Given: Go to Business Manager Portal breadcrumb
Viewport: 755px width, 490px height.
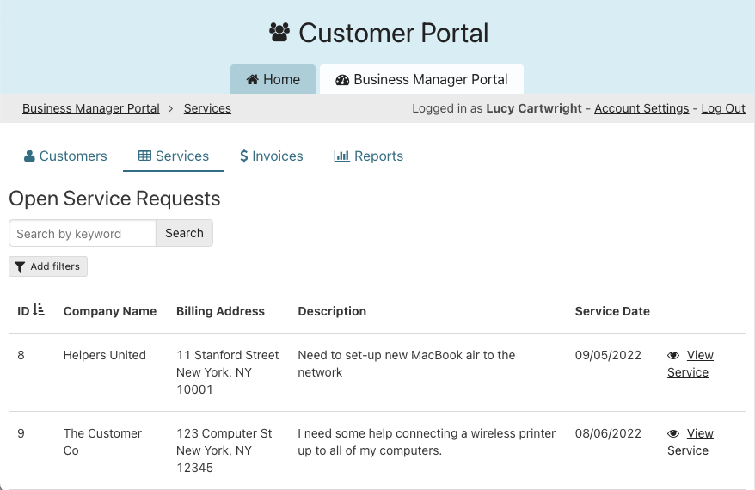Looking at the screenshot, I should pyautogui.click(x=91, y=108).
